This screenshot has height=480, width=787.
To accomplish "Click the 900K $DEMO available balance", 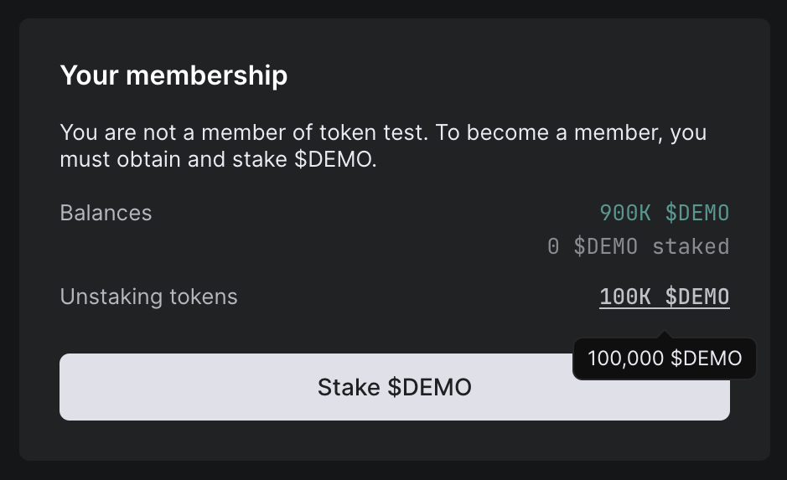I will point(664,213).
